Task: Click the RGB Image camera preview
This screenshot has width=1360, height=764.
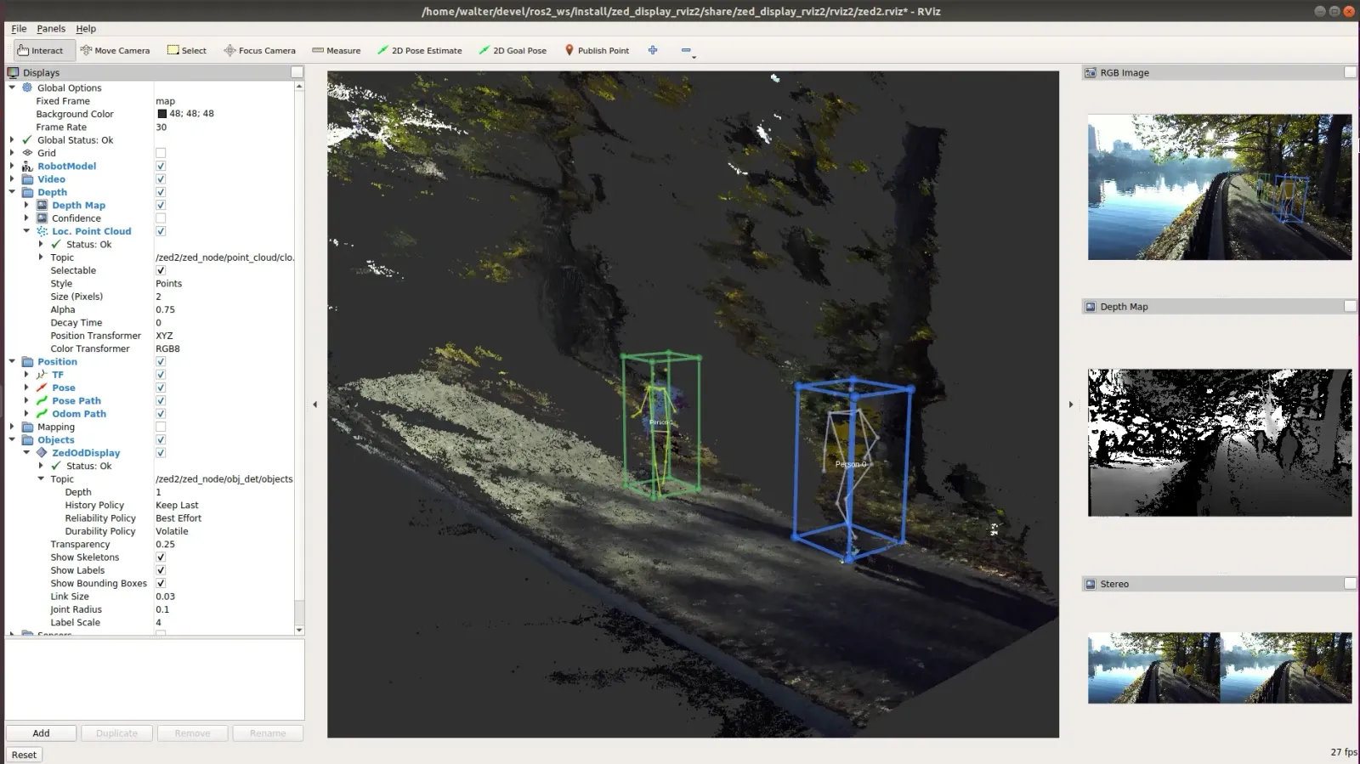Action: click(1220, 187)
